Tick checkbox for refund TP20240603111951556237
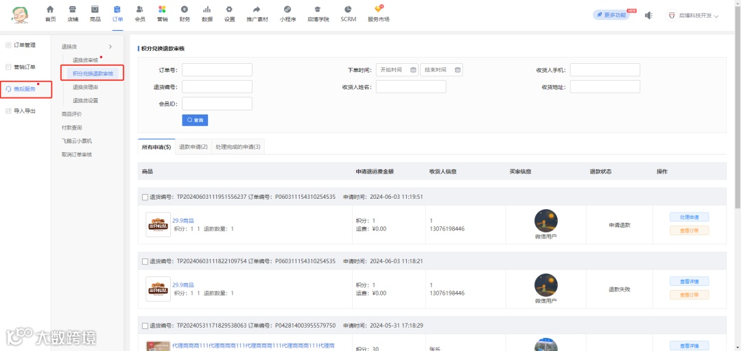741x351 pixels. point(145,197)
